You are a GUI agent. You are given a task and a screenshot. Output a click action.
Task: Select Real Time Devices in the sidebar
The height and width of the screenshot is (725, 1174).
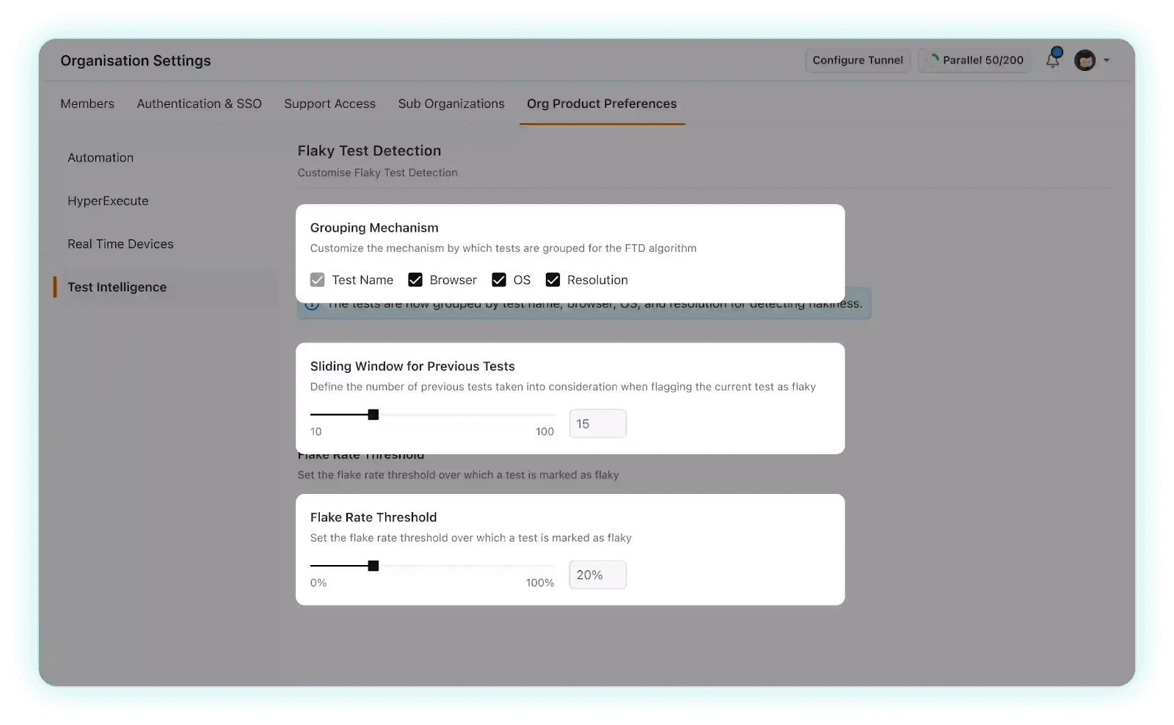tap(120, 244)
